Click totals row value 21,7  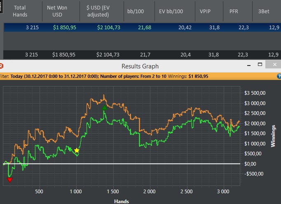click(x=145, y=55)
